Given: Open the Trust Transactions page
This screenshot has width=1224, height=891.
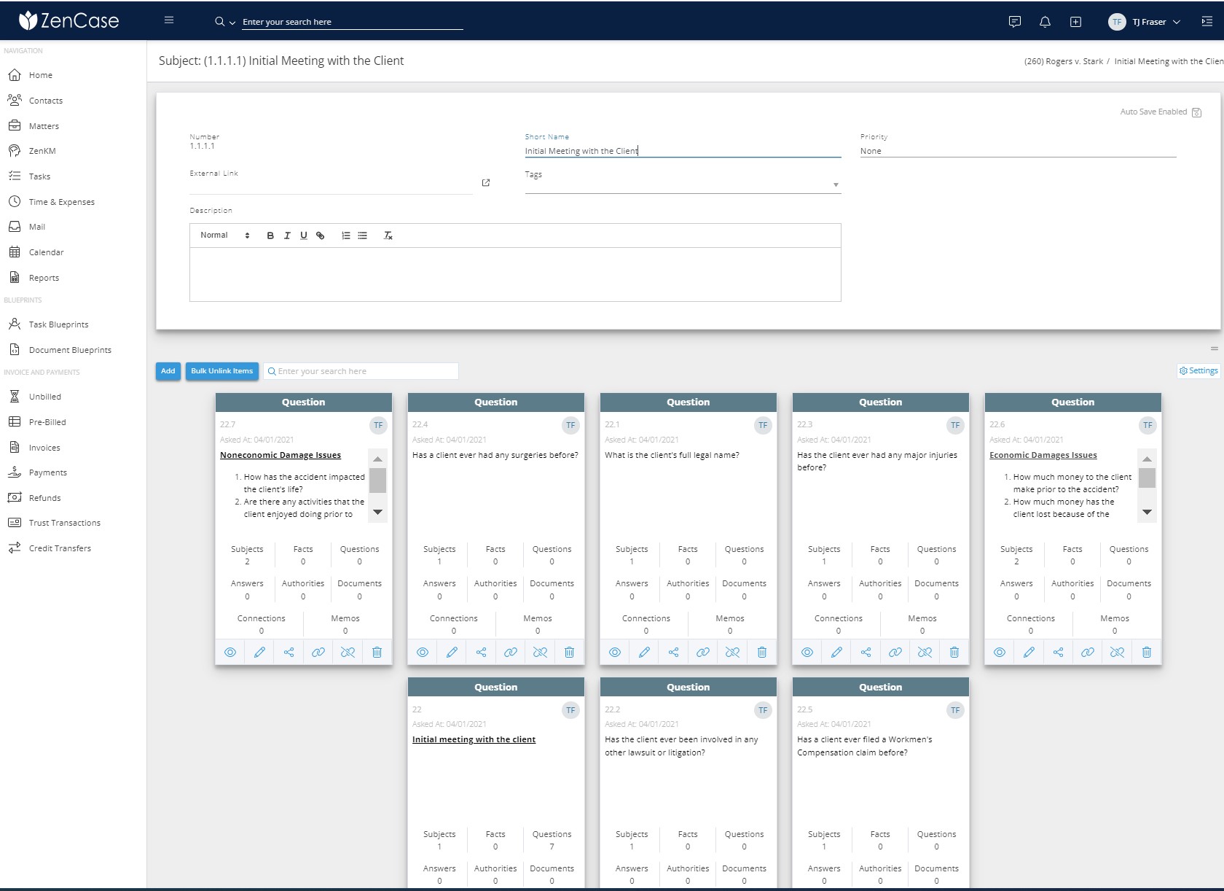Looking at the screenshot, I should pyautogui.click(x=63, y=523).
